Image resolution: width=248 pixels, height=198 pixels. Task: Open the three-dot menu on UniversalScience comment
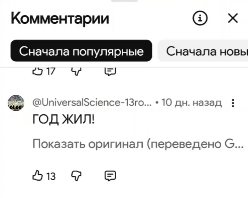pyautogui.click(x=233, y=103)
